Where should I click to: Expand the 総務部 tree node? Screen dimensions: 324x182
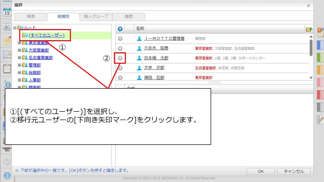click(19, 73)
